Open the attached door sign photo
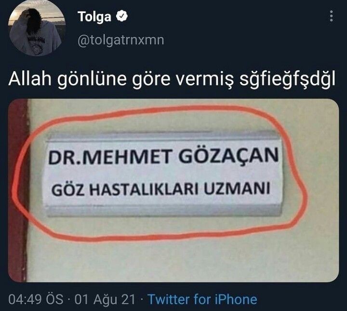 173,190
